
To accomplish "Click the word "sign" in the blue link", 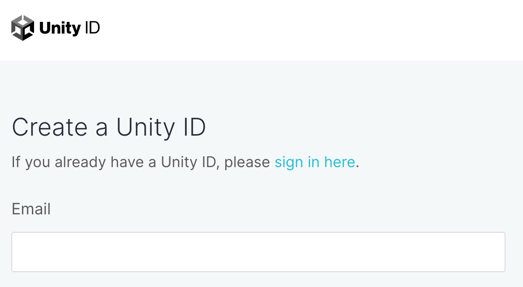I will (289, 162).
